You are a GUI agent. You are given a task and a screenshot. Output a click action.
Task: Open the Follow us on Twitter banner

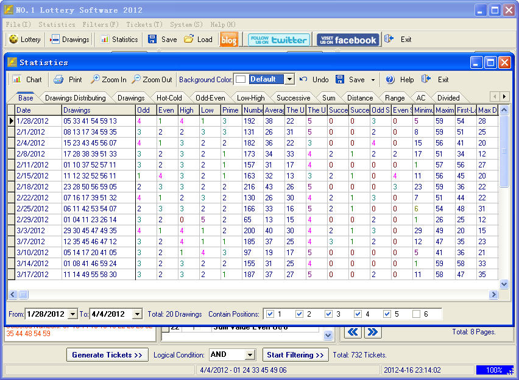279,40
